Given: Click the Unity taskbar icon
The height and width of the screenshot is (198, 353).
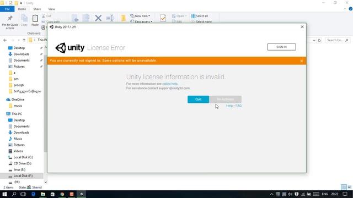Looking at the screenshot, I should [x=82, y=194].
